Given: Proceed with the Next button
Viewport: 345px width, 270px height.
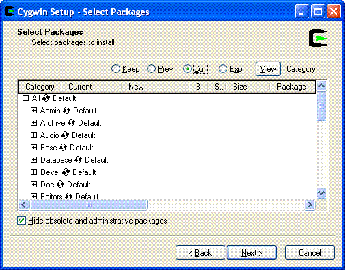Looking at the screenshot, I should (251, 253).
